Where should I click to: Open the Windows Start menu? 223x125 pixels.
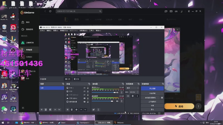coord(3,122)
